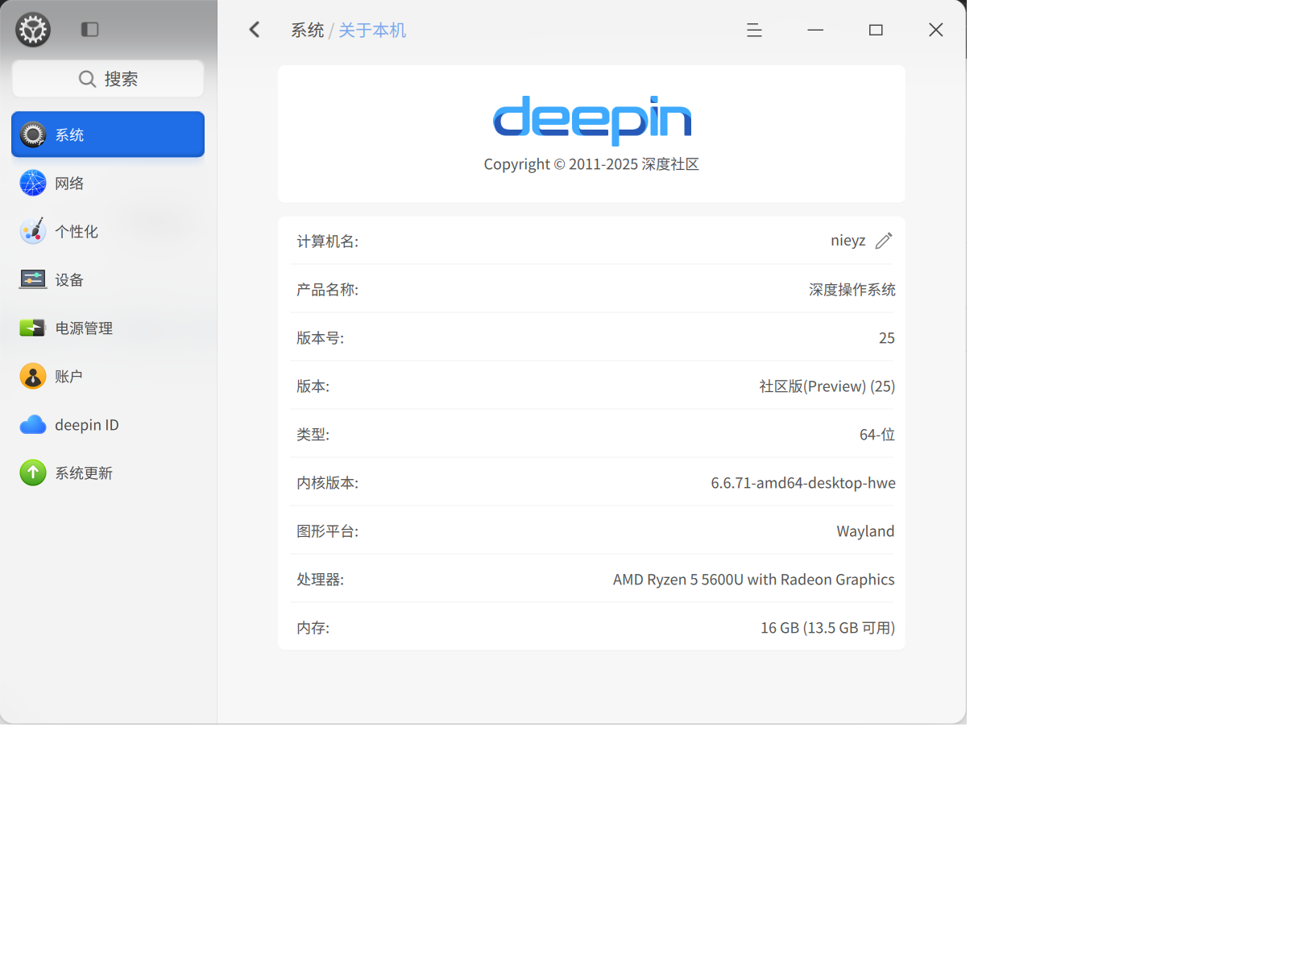Image resolution: width=1289 pixels, height=966 pixels.
Task: Edit computer name with pencil icon
Action: click(884, 241)
